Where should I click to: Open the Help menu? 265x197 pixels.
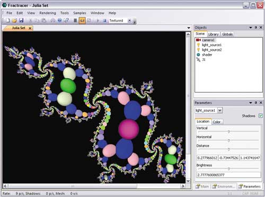tap(112, 13)
